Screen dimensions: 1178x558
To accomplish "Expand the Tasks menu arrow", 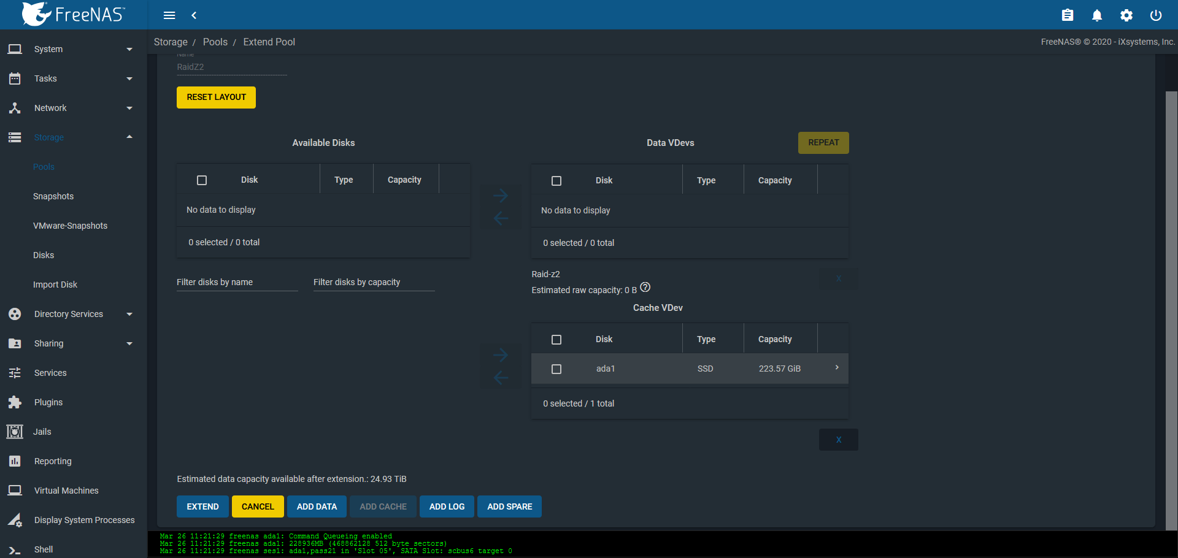I will pyautogui.click(x=129, y=78).
